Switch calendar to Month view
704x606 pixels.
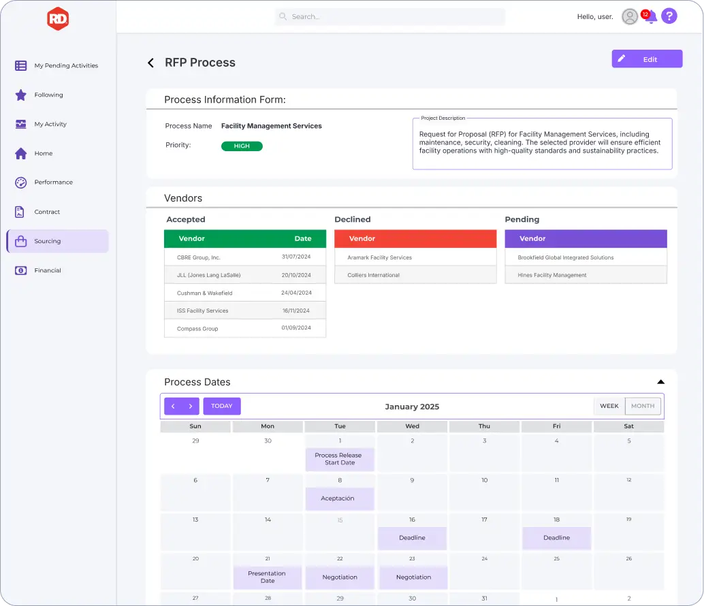pyautogui.click(x=643, y=406)
